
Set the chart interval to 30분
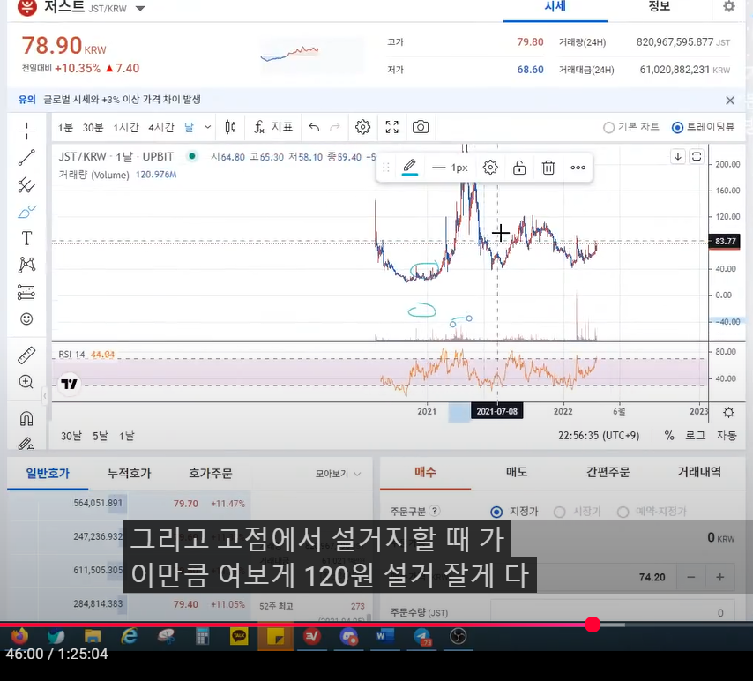[93, 127]
